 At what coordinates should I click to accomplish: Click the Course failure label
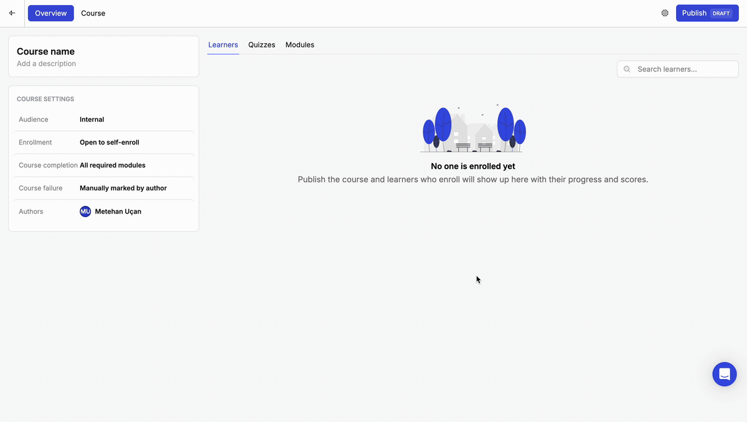click(40, 188)
